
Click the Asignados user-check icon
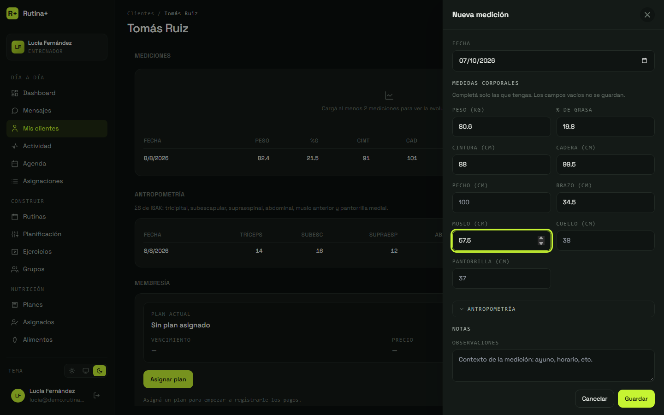(15, 322)
